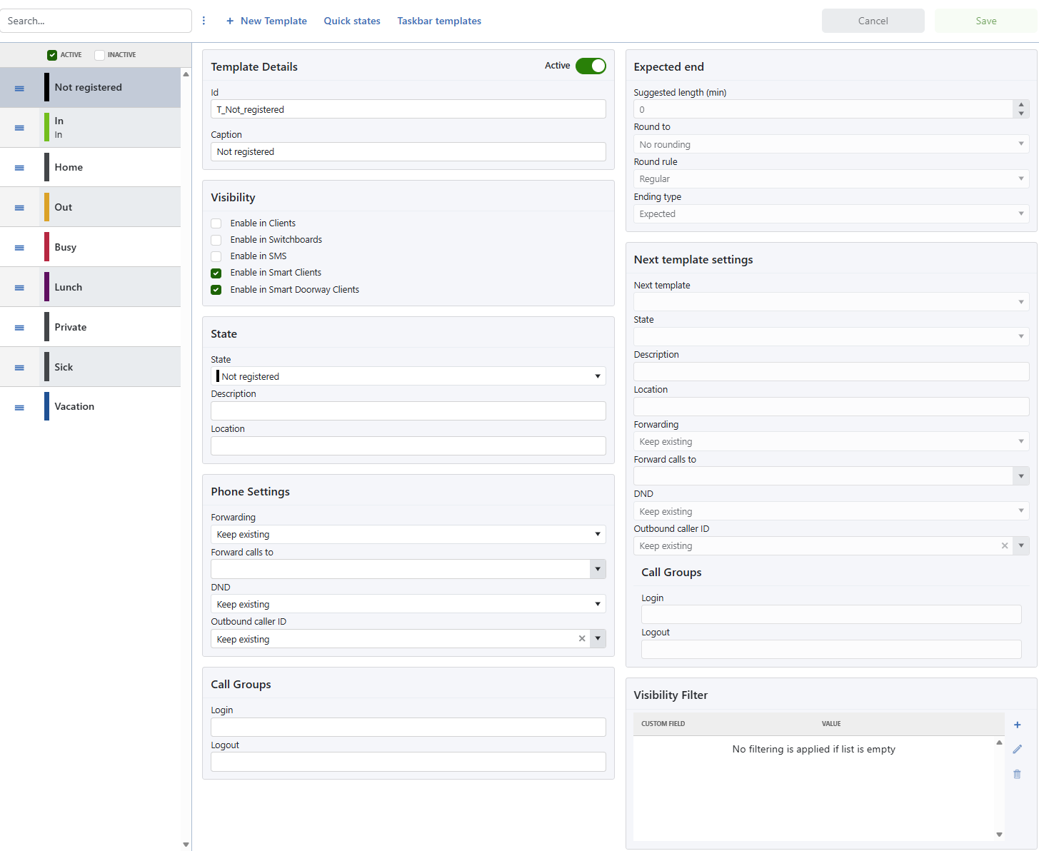Increase the Suggested length value
Image resolution: width=1039 pixels, height=851 pixels.
pyautogui.click(x=1021, y=105)
